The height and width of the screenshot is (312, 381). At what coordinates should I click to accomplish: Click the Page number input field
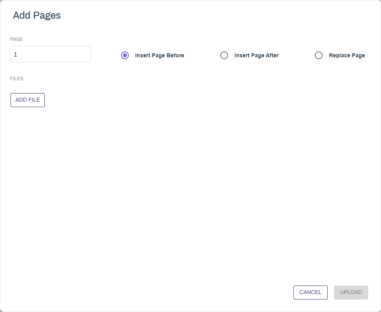51,54
